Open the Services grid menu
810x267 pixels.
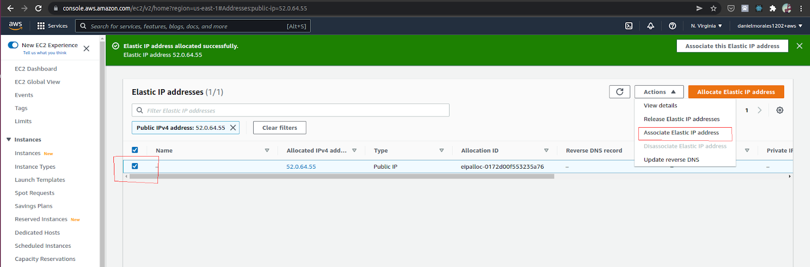[x=52, y=26]
